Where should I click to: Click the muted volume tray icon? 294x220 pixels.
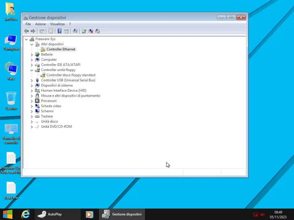pyautogui.click(x=262, y=215)
